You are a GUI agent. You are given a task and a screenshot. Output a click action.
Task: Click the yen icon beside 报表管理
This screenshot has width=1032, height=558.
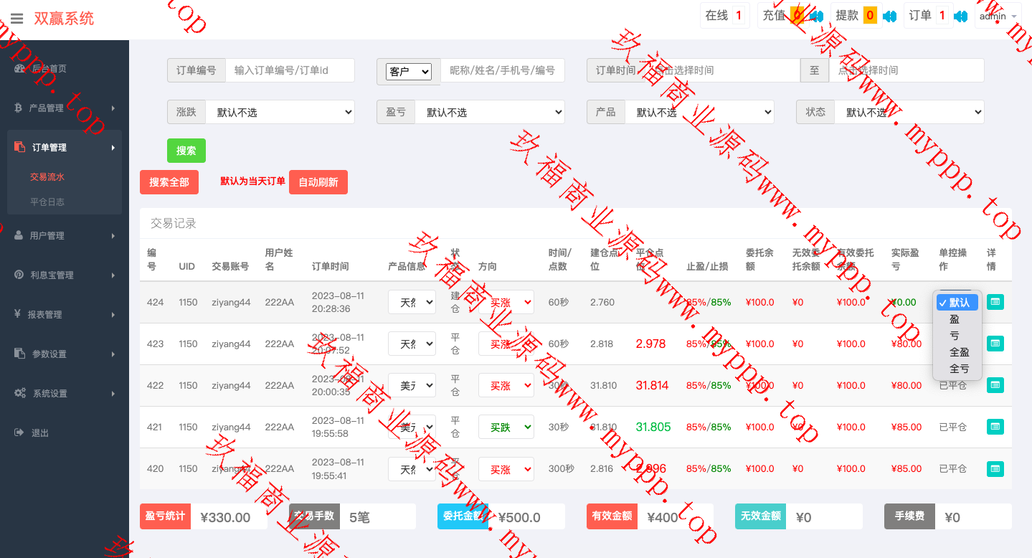tap(18, 314)
